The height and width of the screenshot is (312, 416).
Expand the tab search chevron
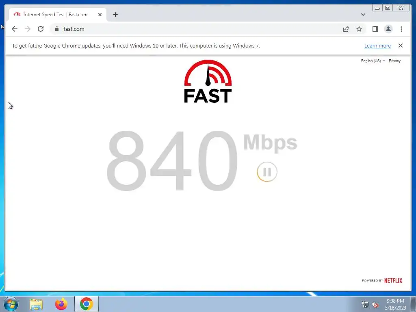363,15
